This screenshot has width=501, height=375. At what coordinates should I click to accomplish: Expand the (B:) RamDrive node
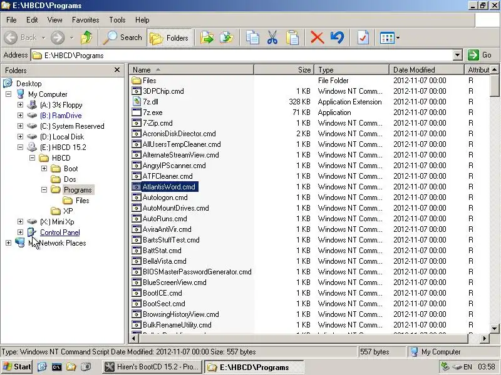pyautogui.click(x=20, y=115)
